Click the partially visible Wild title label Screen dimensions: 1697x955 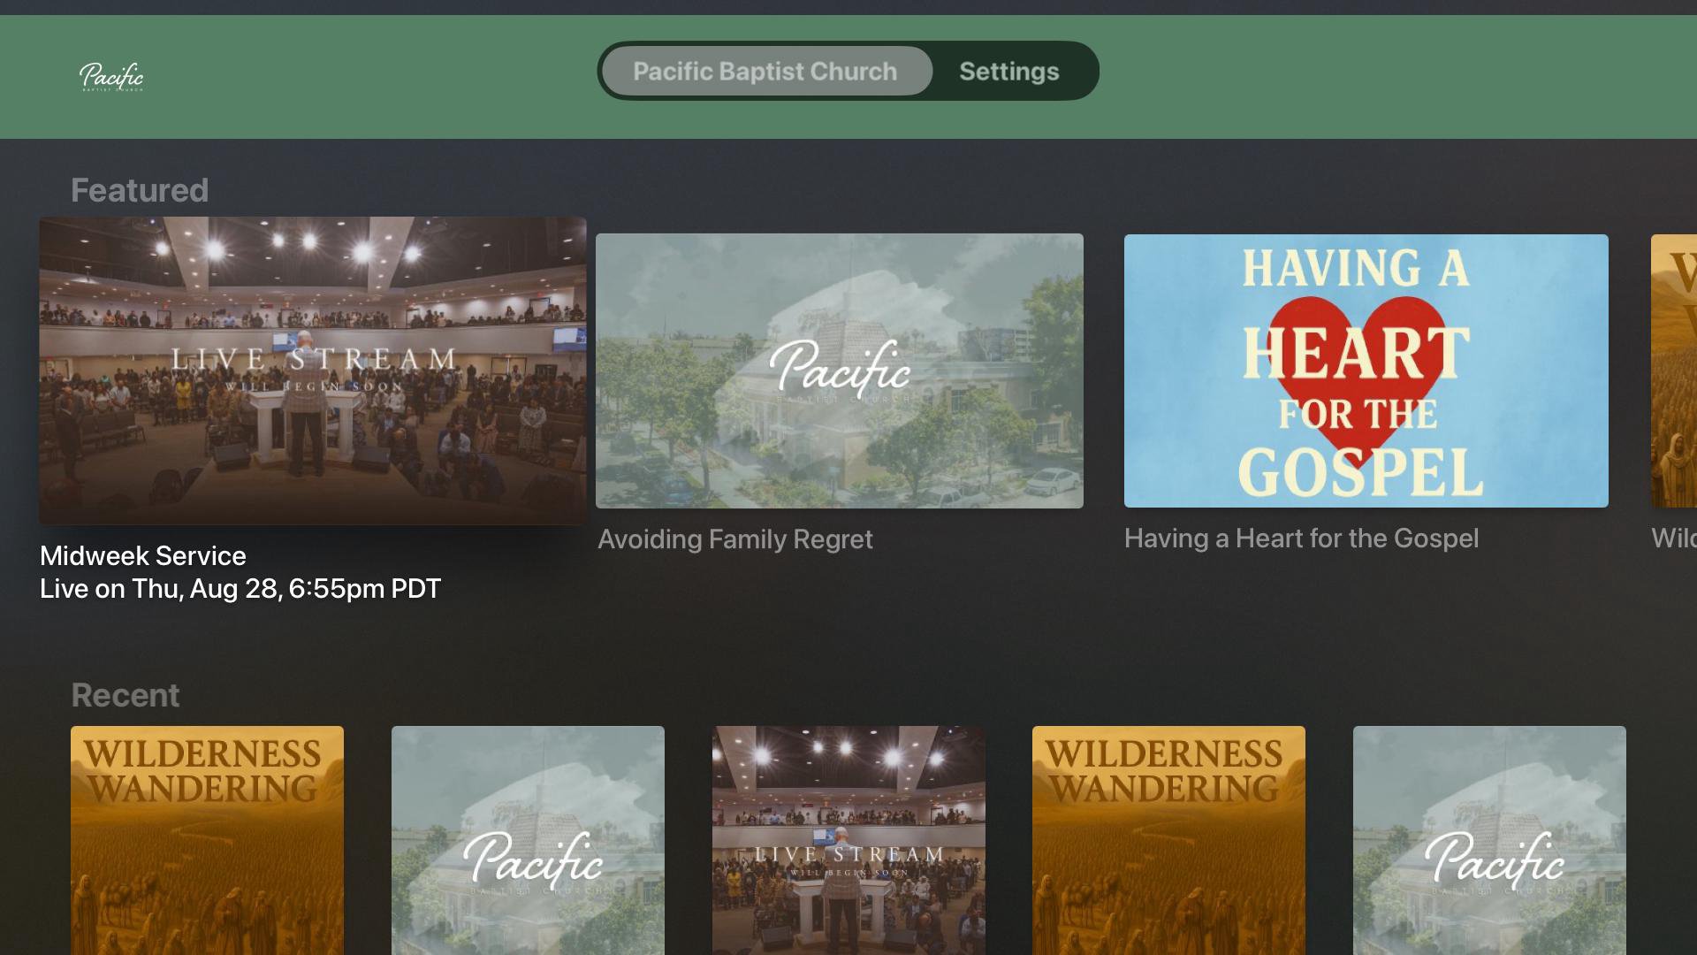pos(1673,539)
